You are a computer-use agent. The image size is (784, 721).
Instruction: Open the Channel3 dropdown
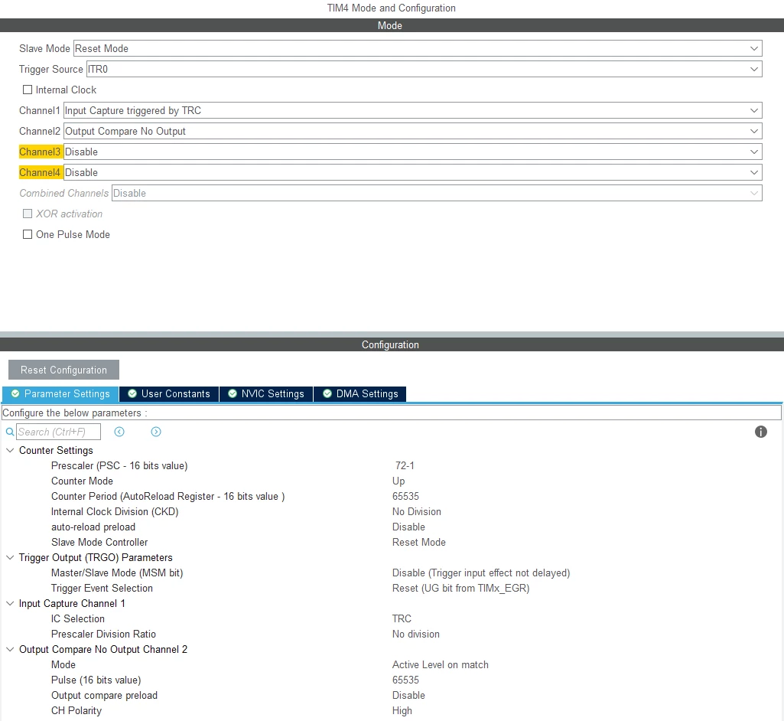click(x=412, y=152)
